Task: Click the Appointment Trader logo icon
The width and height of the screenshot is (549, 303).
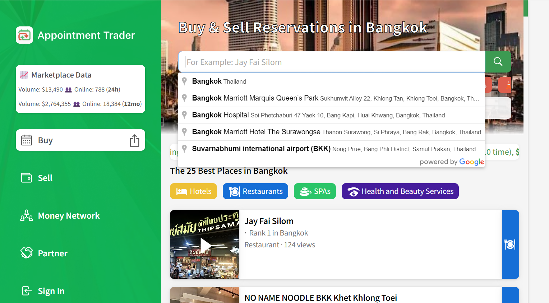Action: [24, 35]
